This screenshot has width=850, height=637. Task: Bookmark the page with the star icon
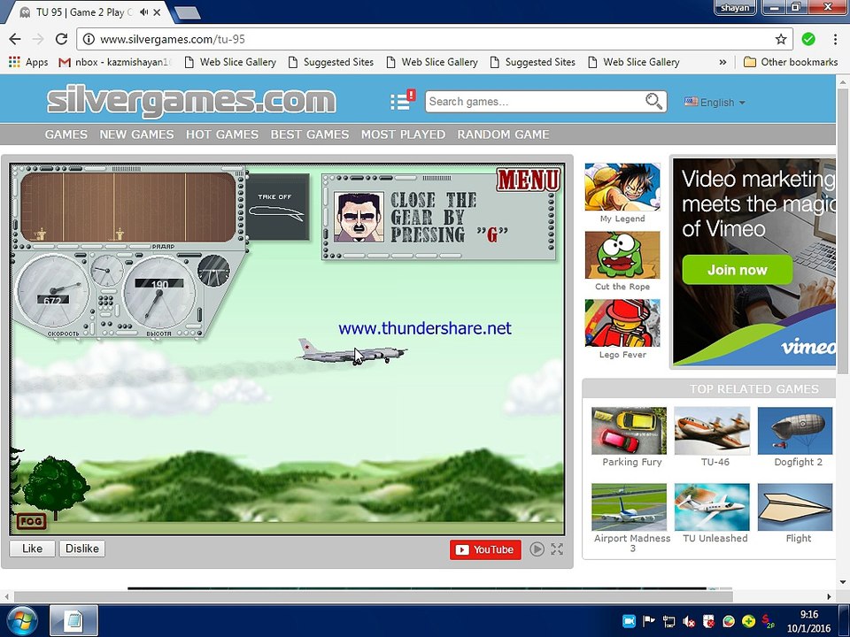pyautogui.click(x=781, y=39)
